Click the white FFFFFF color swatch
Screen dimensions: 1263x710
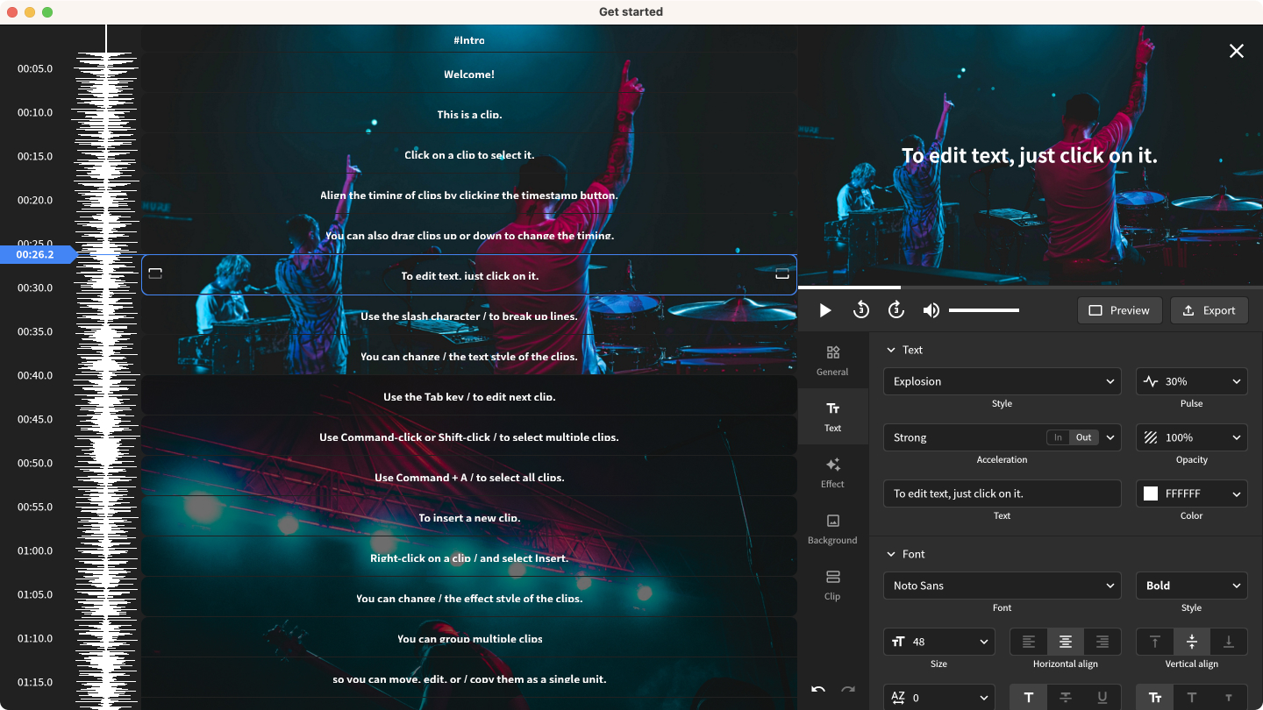(x=1151, y=493)
